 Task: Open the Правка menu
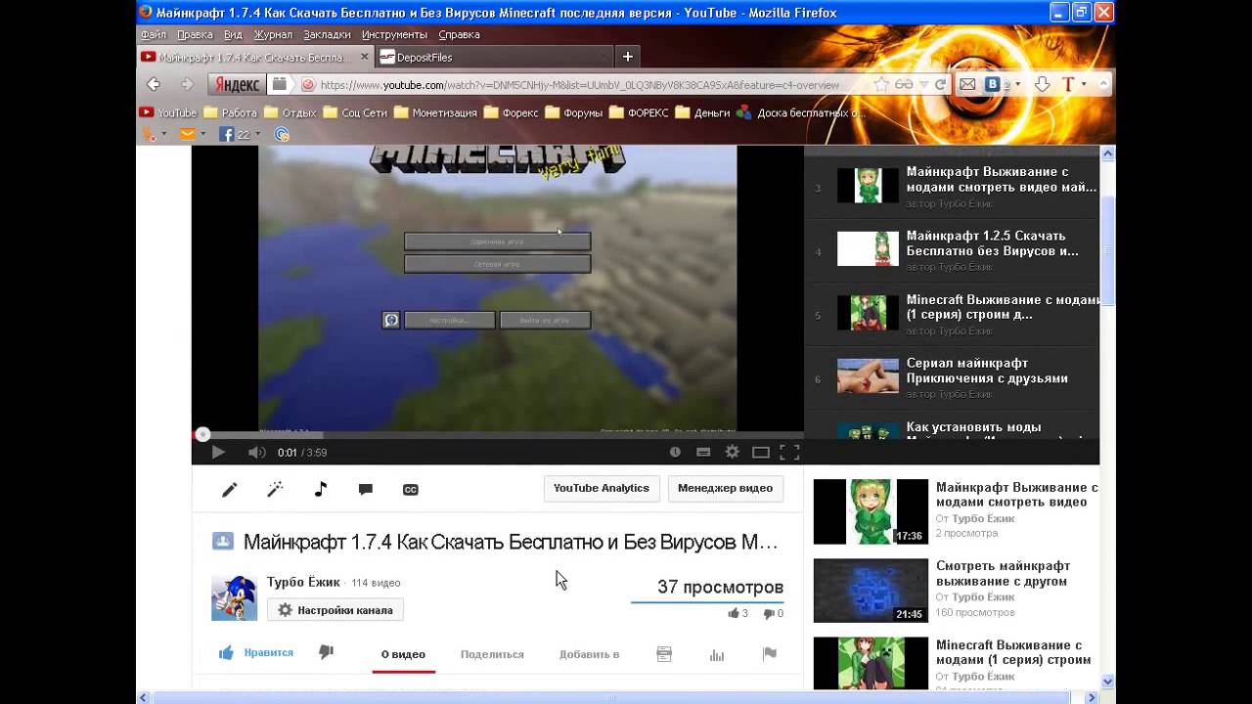[x=196, y=34]
